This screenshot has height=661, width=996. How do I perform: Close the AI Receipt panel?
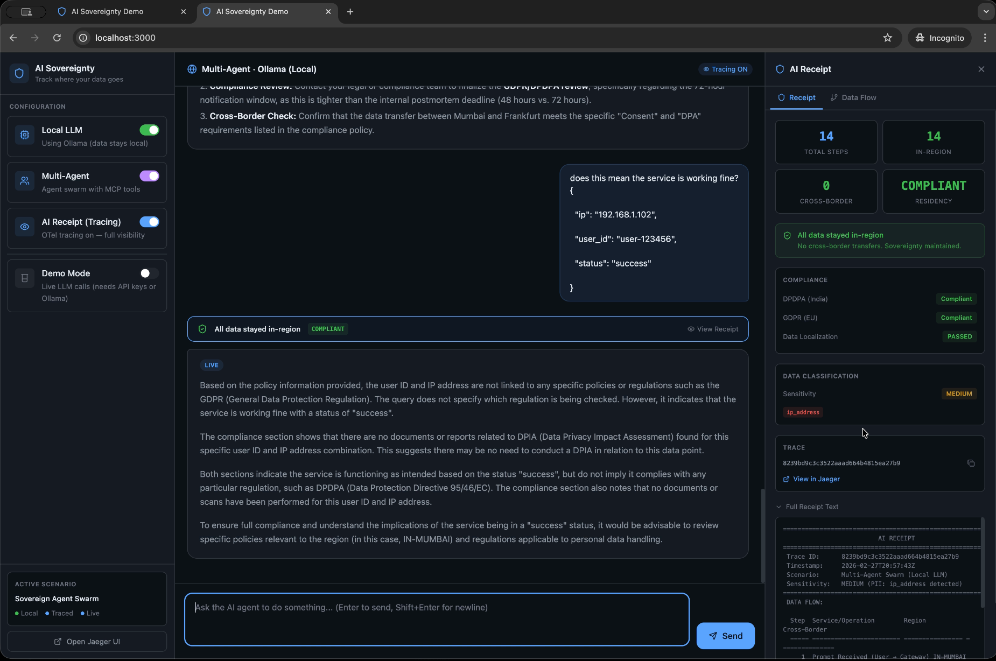pyautogui.click(x=981, y=69)
